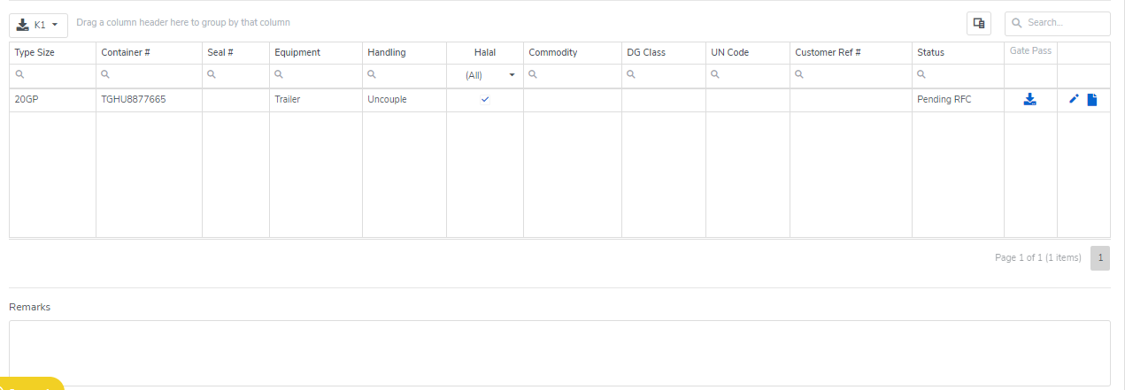Click the Seal # filter search icon
This screenshot has width=1125, height=390.
click(212, 75)
